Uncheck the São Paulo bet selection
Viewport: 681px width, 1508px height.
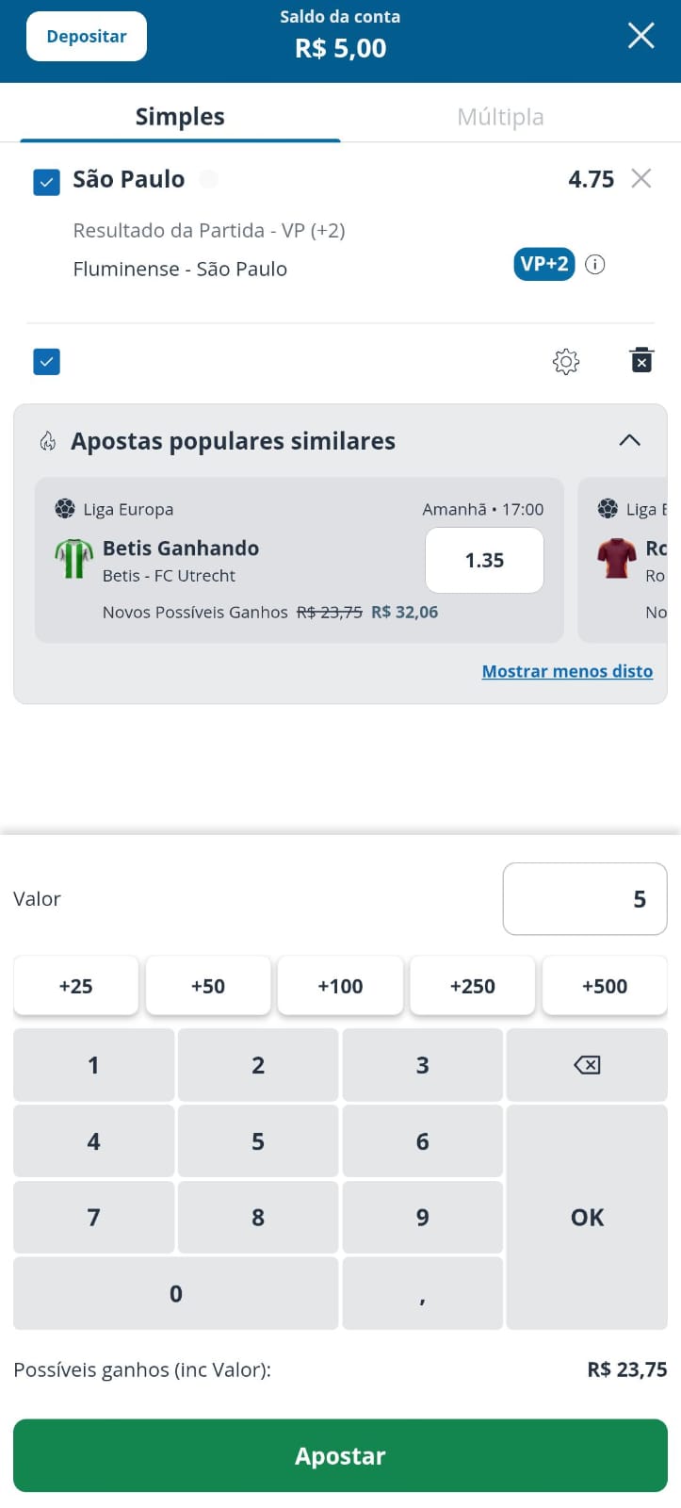pos(46,181)
